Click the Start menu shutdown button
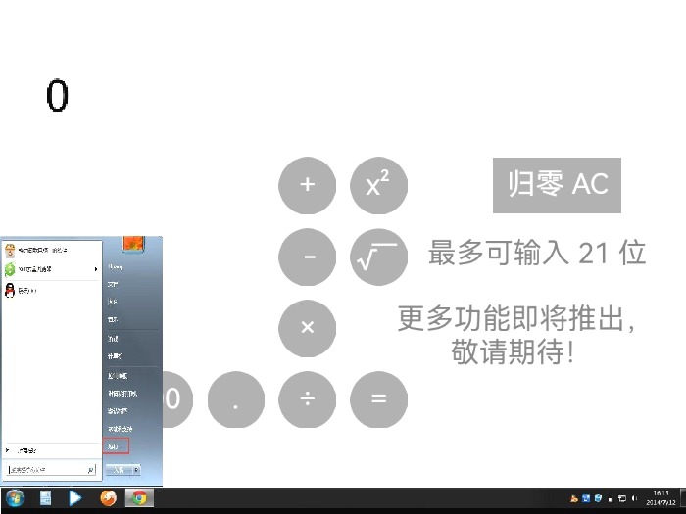The height and width of the screenshot is (514, 686). tap(121, 470)
